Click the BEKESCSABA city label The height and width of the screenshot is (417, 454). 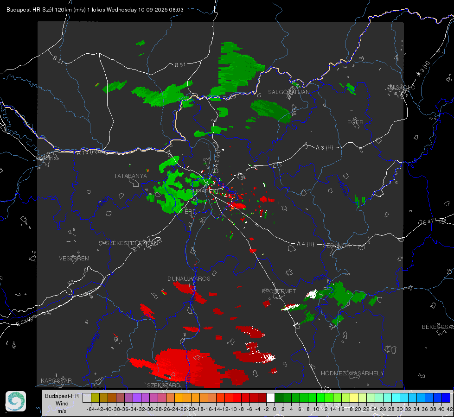pos(438,327)
